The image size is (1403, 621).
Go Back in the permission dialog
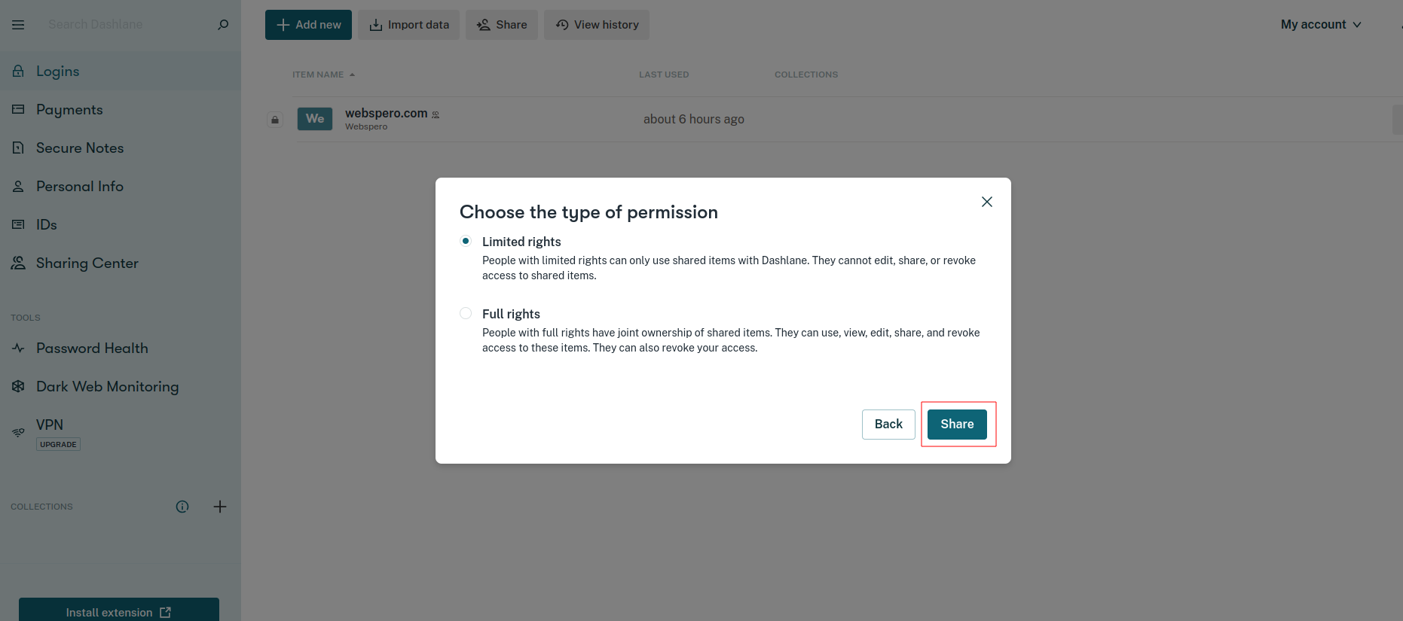coord(888,425)
